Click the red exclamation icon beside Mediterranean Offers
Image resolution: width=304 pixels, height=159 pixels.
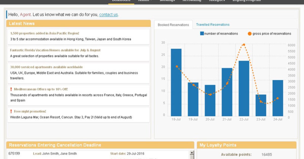click(11, 89)
